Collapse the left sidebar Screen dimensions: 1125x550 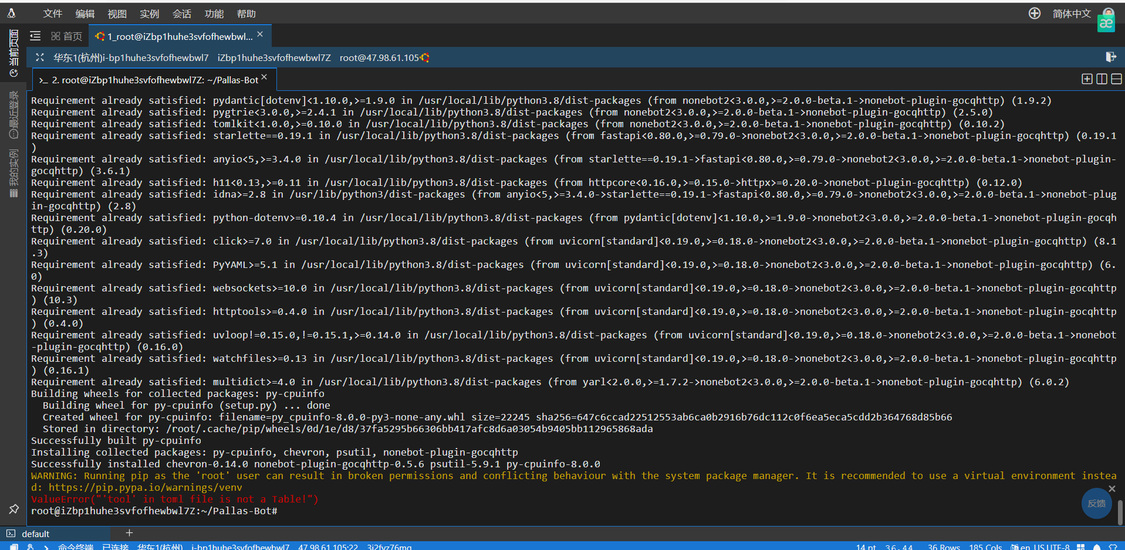pos(35,36)
